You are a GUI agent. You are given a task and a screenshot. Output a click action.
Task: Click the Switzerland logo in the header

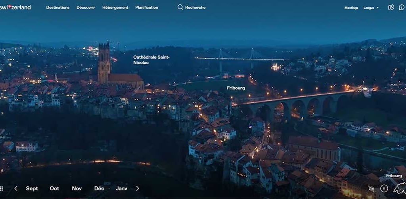point(15,7)
